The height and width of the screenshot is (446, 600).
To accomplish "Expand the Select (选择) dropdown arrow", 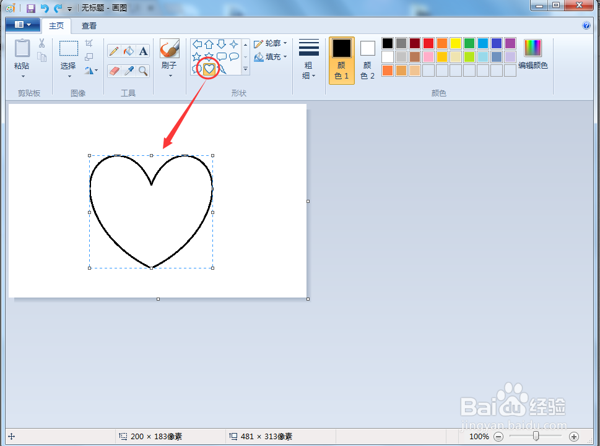I will pos(69,76).
